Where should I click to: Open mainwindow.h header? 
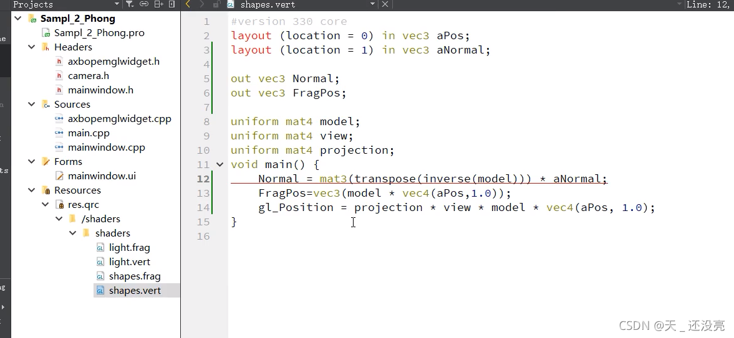tap(100, 90)
